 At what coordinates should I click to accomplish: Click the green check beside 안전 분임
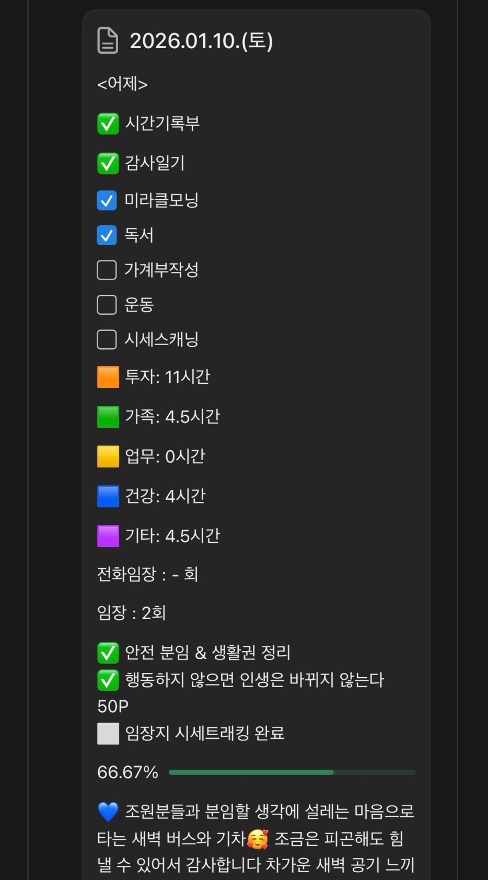coord(108,653)
